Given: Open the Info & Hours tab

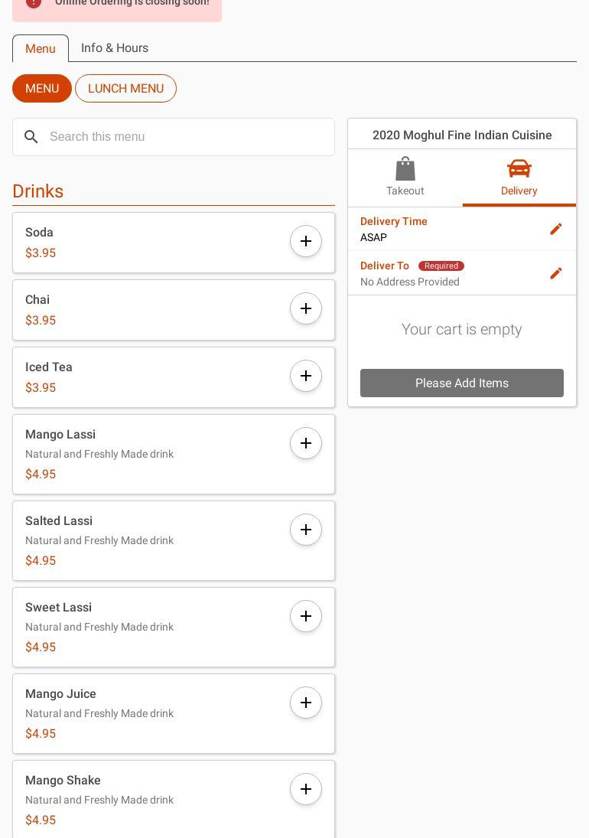Looking at the screenshot, I should tap(115, 48).
